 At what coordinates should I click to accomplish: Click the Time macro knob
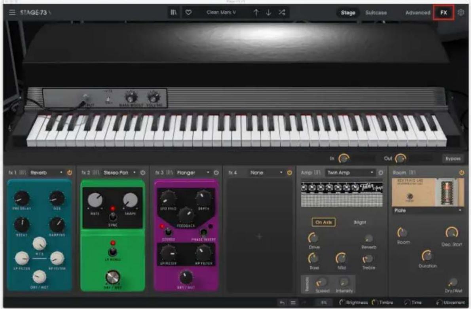point(407,302)
